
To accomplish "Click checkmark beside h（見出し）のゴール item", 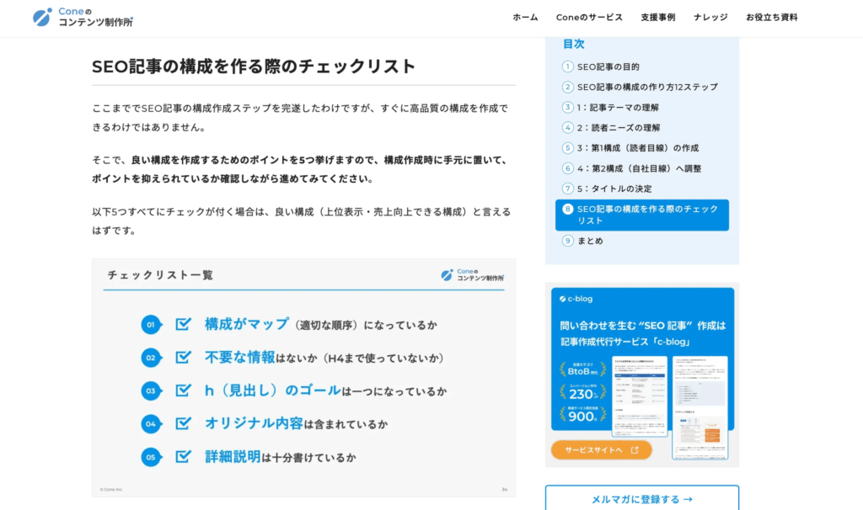I will point(183,390).
